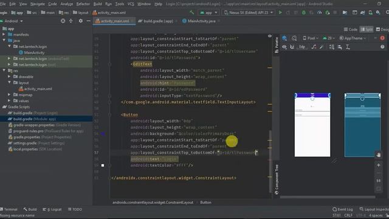The width and height of the screenshot is (389, 219).
Task: Open the app run configuration dropdown
Action: click(208, 12)
